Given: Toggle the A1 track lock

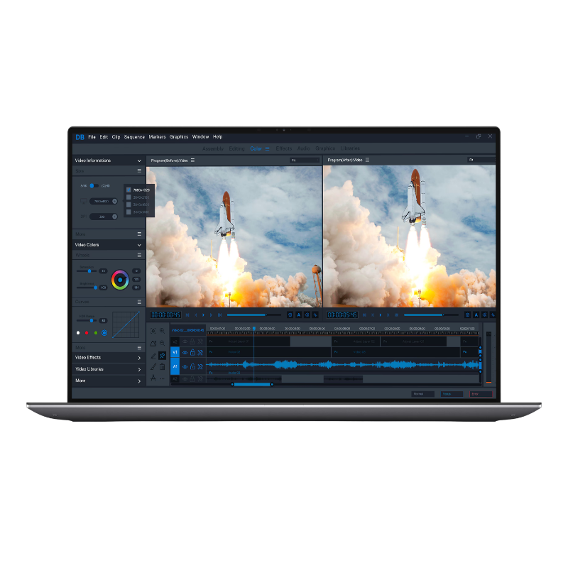Looking at the screenshot, I should pyautogui.click(x=192, y=366).
